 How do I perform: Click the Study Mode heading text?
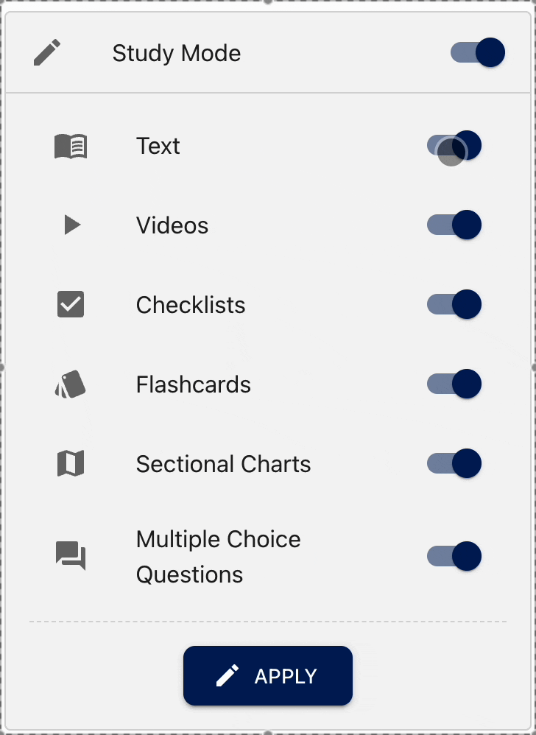(177, 54)
